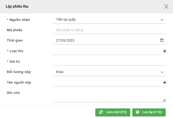Add new Tên người nộp via plus icon
This screenshot has width=173, height=118.
tap(165, 83)
